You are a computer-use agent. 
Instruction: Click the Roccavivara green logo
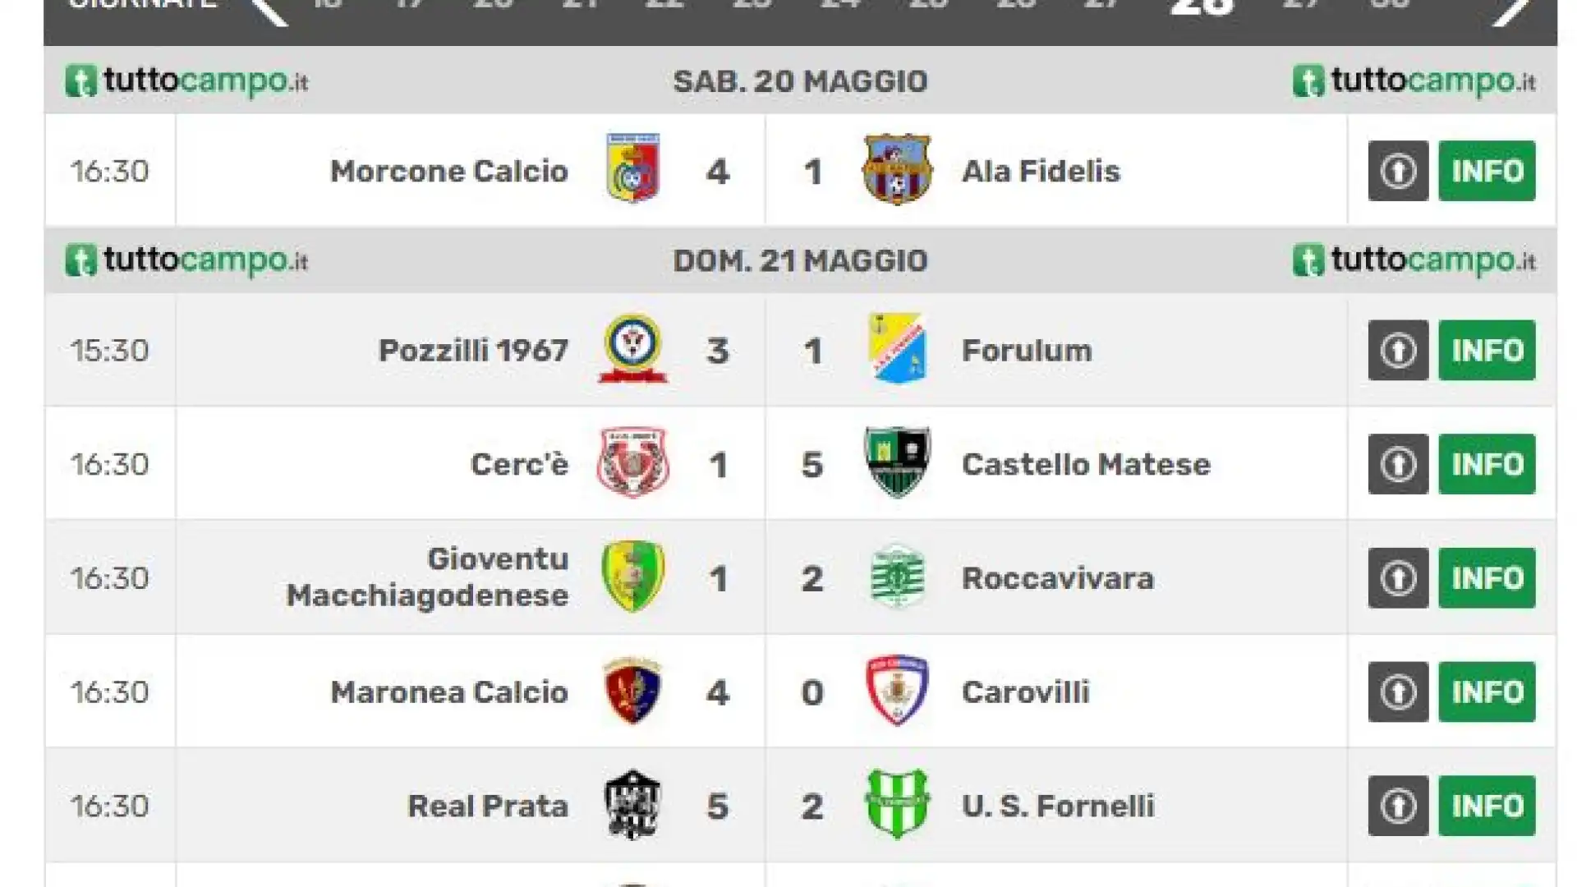click(x=897, y=577)
